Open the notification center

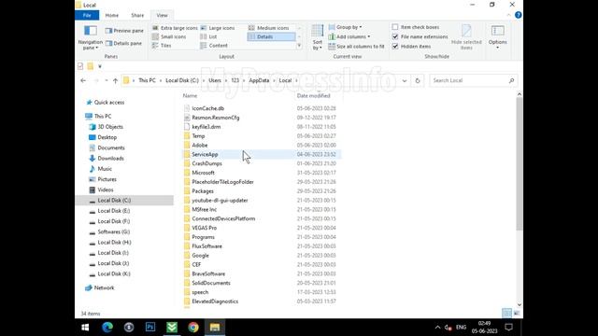508,328
